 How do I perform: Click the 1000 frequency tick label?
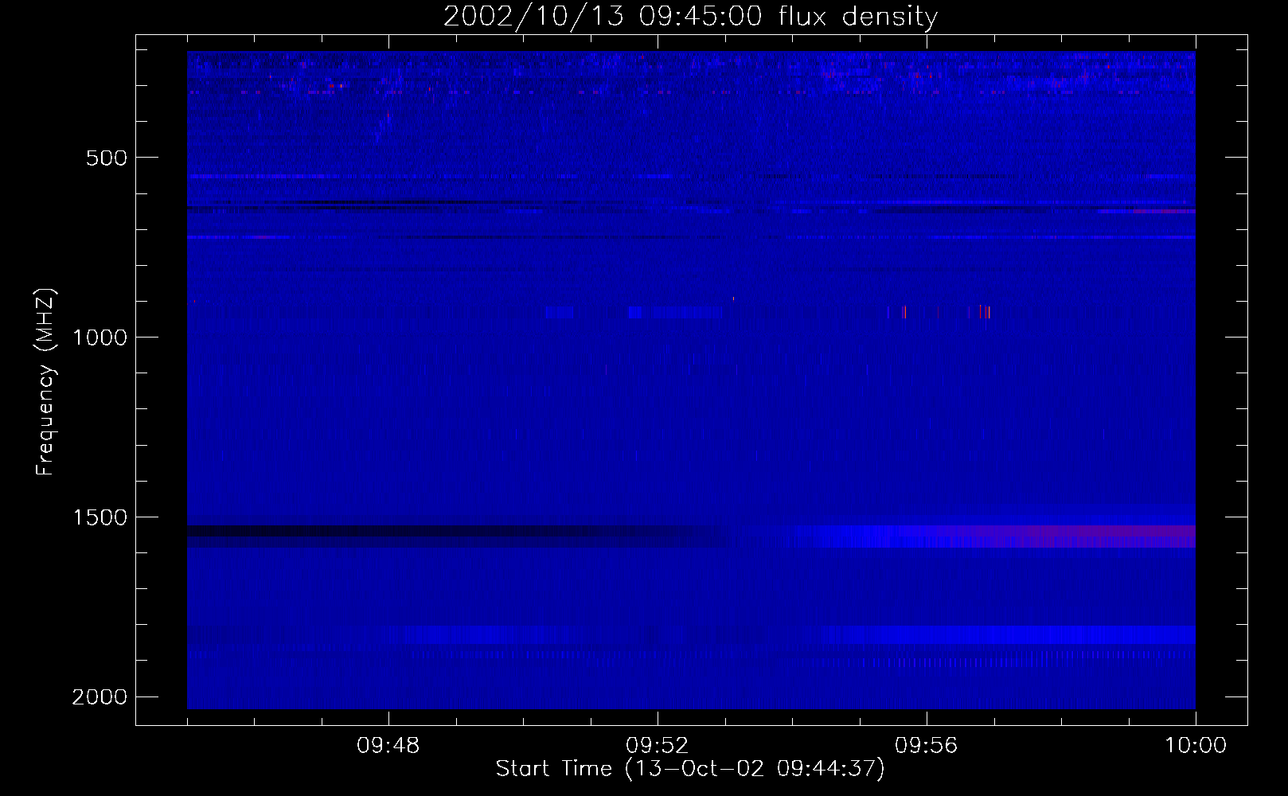tap(100, 338)
